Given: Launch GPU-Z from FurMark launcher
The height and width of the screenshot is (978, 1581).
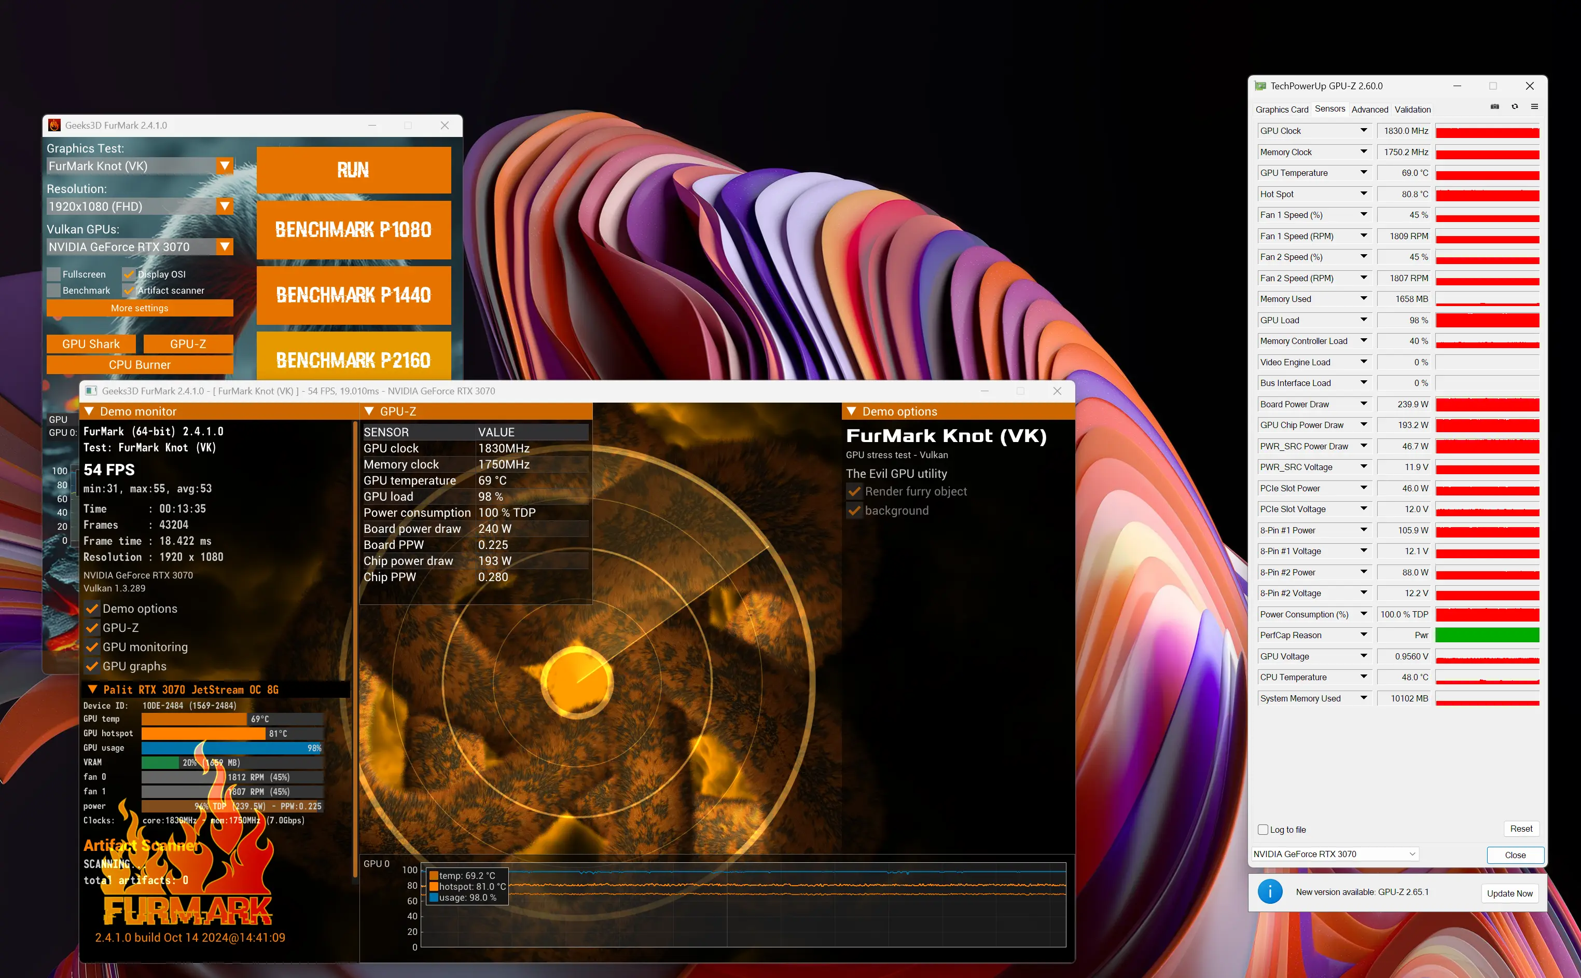Looking at the screenshot, I should pos(188,344).
